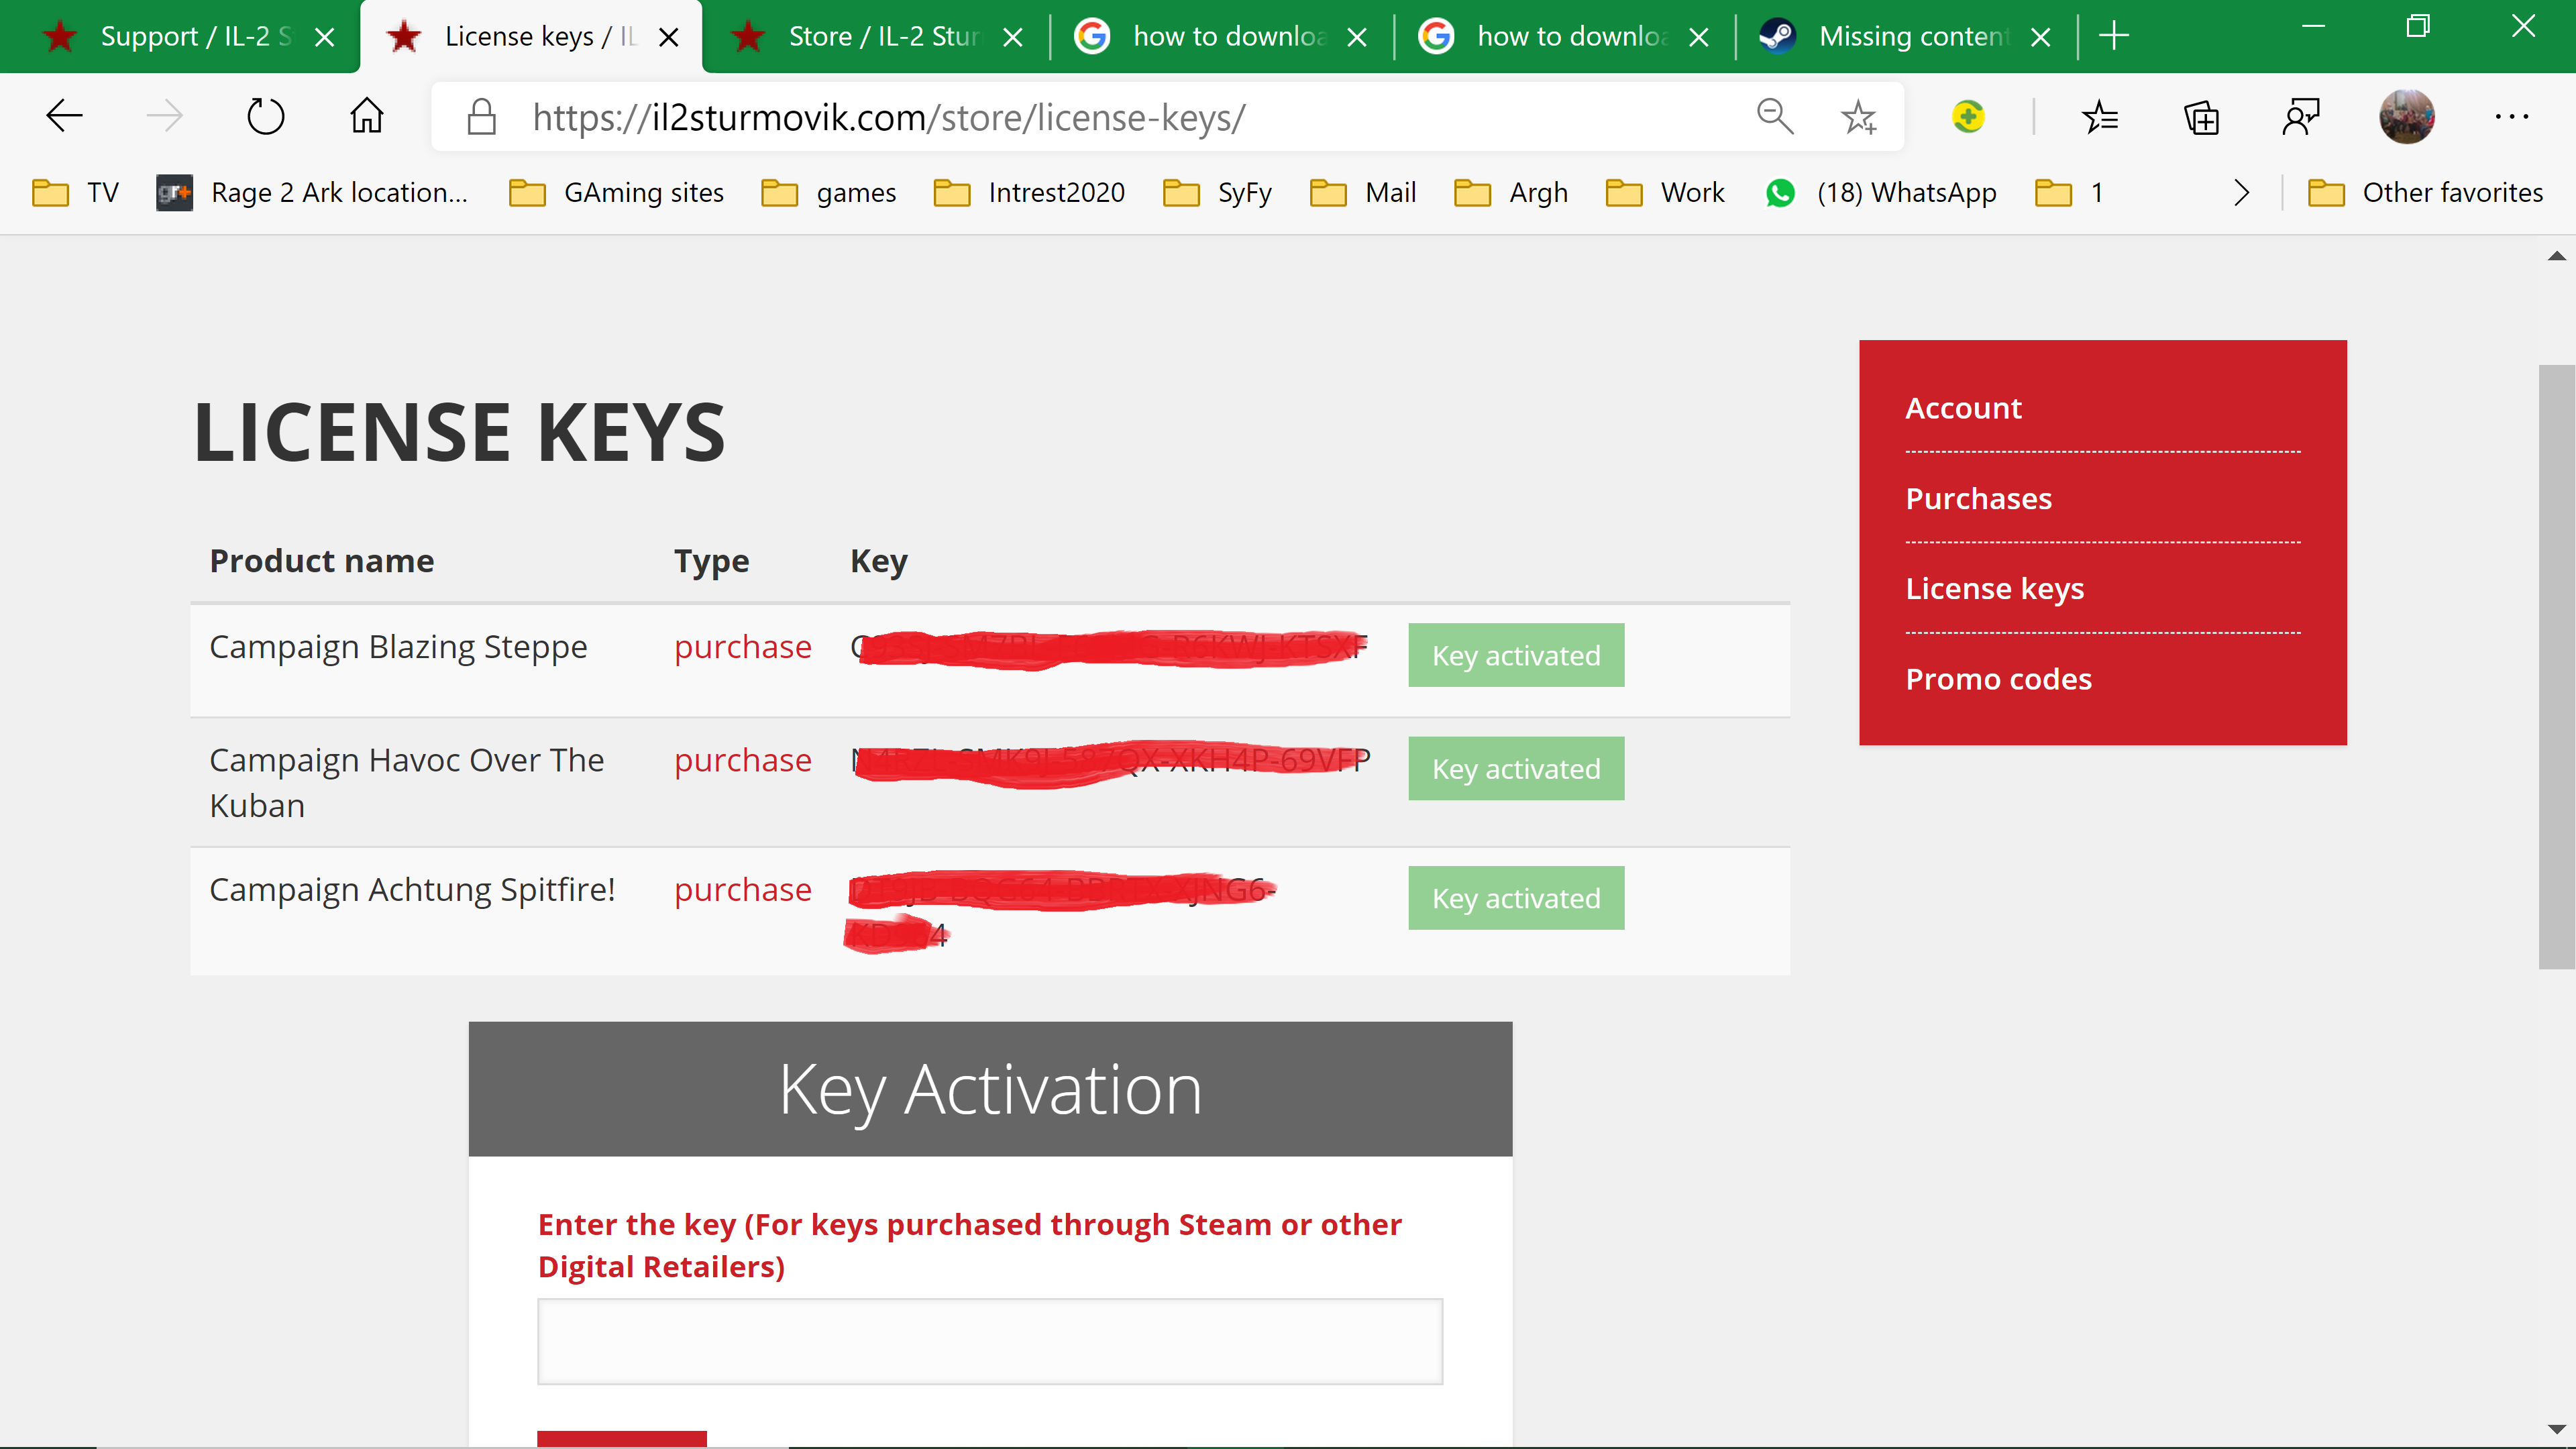The width and height of the screenshot is (2576, 1449).
Task: Open the Settings and more ellipsis menu
Action: point(2511,117)
